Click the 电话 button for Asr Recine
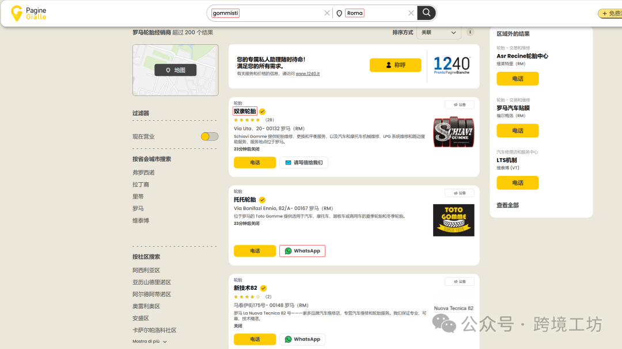 [517, 79]
